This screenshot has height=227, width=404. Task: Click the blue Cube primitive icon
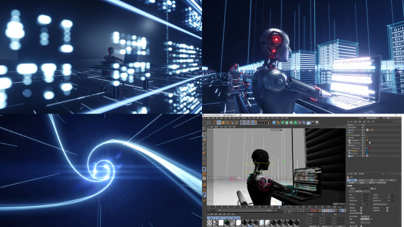click(274, 122)
